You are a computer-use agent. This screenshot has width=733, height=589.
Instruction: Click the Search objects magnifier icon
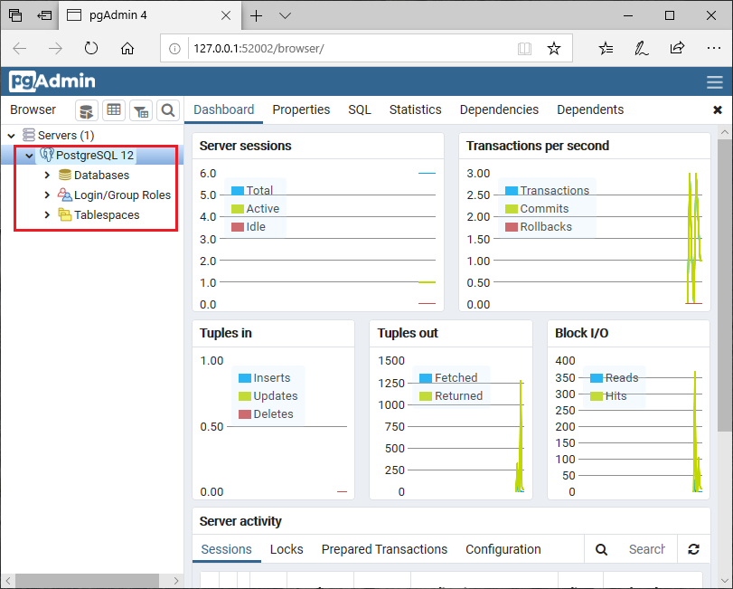click(168, 110)
